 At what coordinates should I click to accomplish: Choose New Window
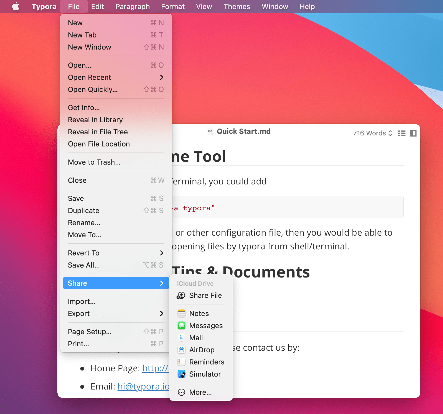click(116, 47)
